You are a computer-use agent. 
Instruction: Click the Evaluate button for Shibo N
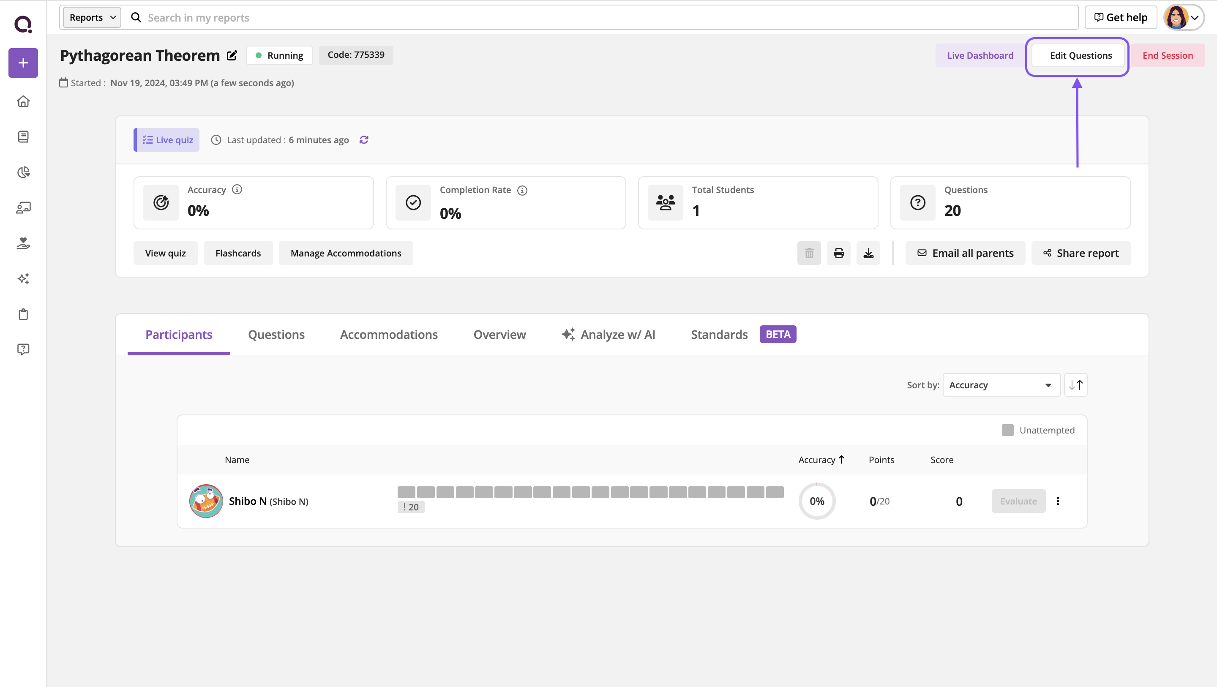coord(1018,502)
